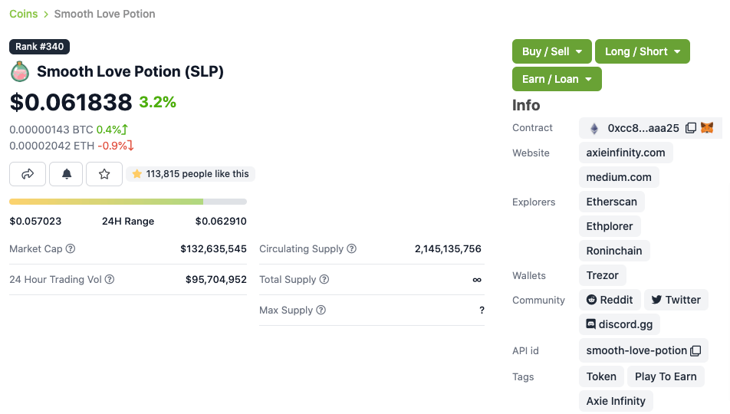
Task: Click the 113,815 people like this badge
Action: pyautogui.click(x=190, y=174)
